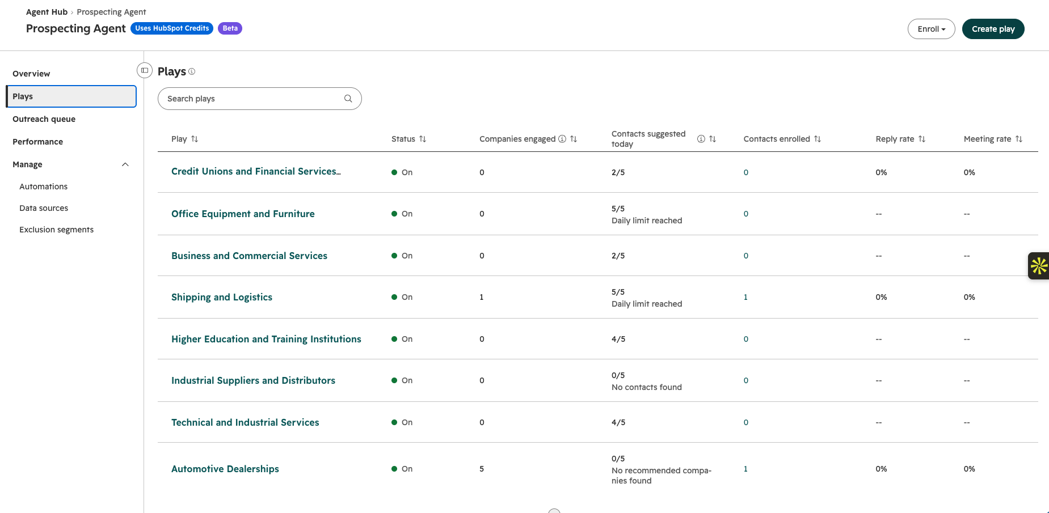Click contacts enrolled count for Shipping and Logistics
The width and height of the screenshot is (1049, 513).
pyautogui.click(x=745, y=297)
